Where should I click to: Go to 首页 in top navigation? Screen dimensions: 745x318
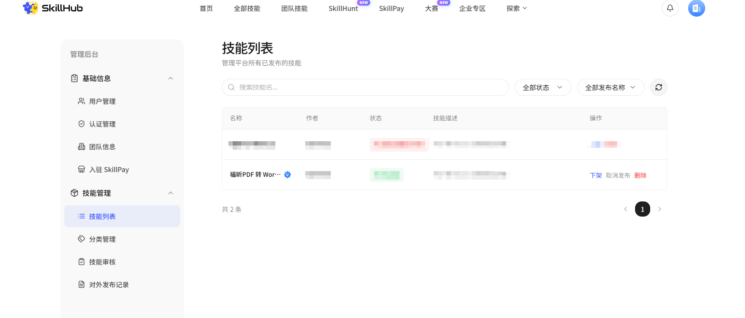click(206, 9)
